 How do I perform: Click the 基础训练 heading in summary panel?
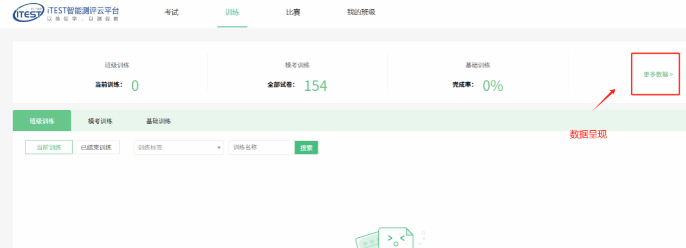[x=477, y=65]
